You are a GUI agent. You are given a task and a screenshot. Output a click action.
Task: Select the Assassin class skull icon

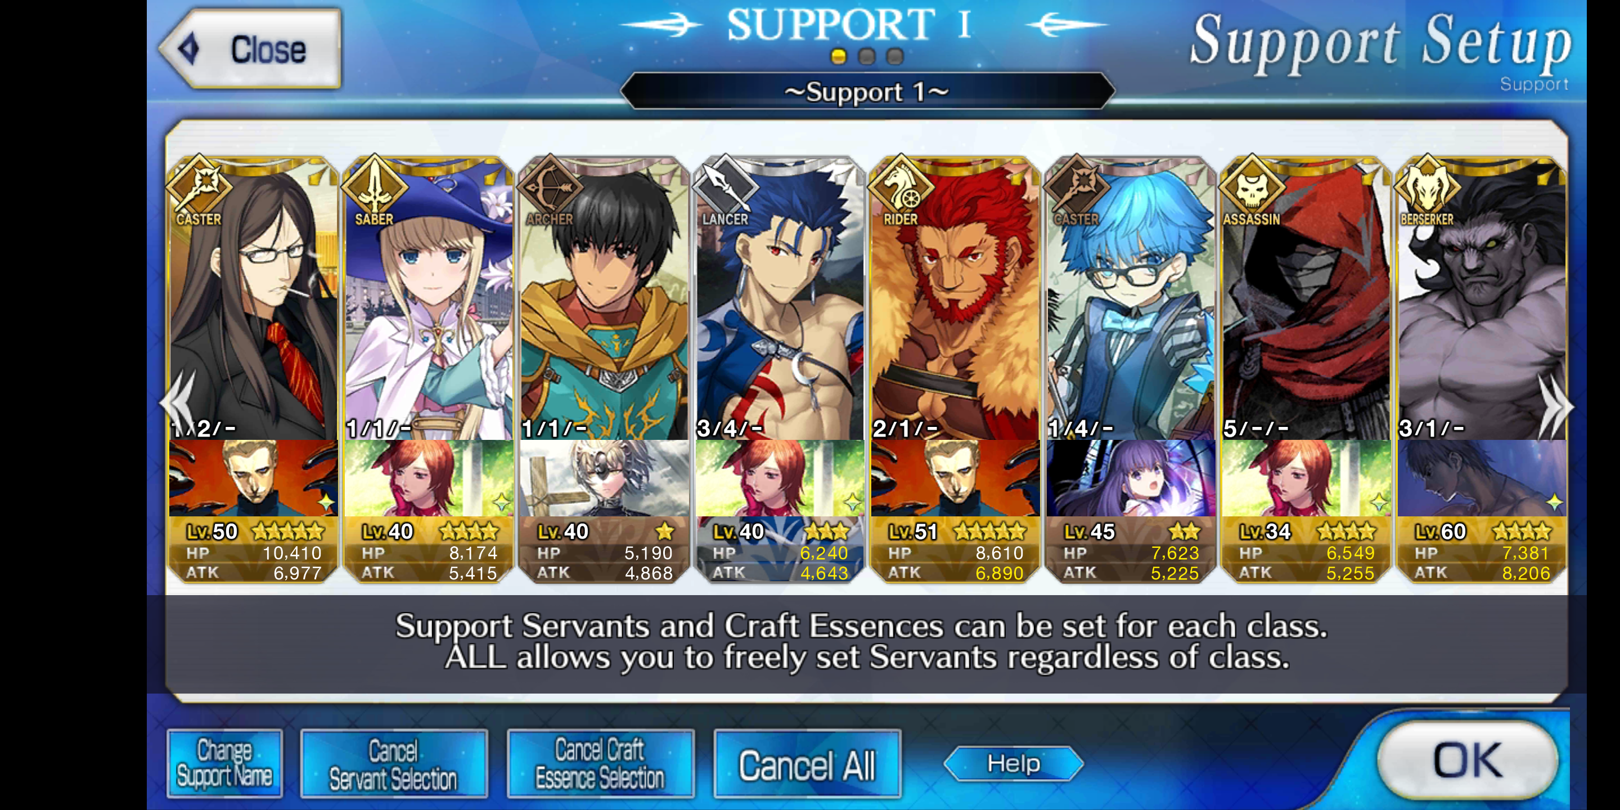pyautogui.click(x=1252, y=186)
